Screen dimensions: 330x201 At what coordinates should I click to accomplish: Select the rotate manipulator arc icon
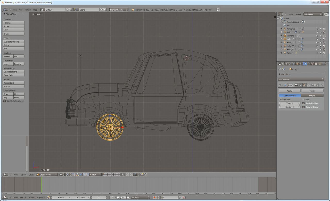(84, 174)
